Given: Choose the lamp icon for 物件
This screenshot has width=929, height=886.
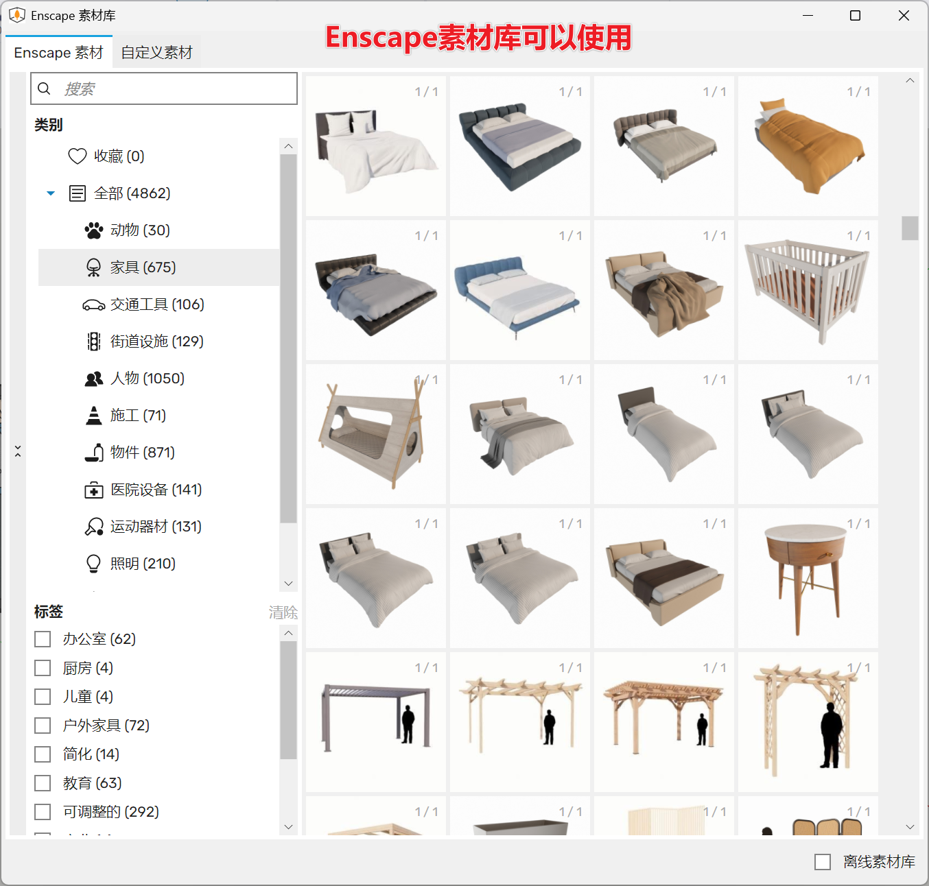Looking at the screenshot, I should tap(94, 453).
